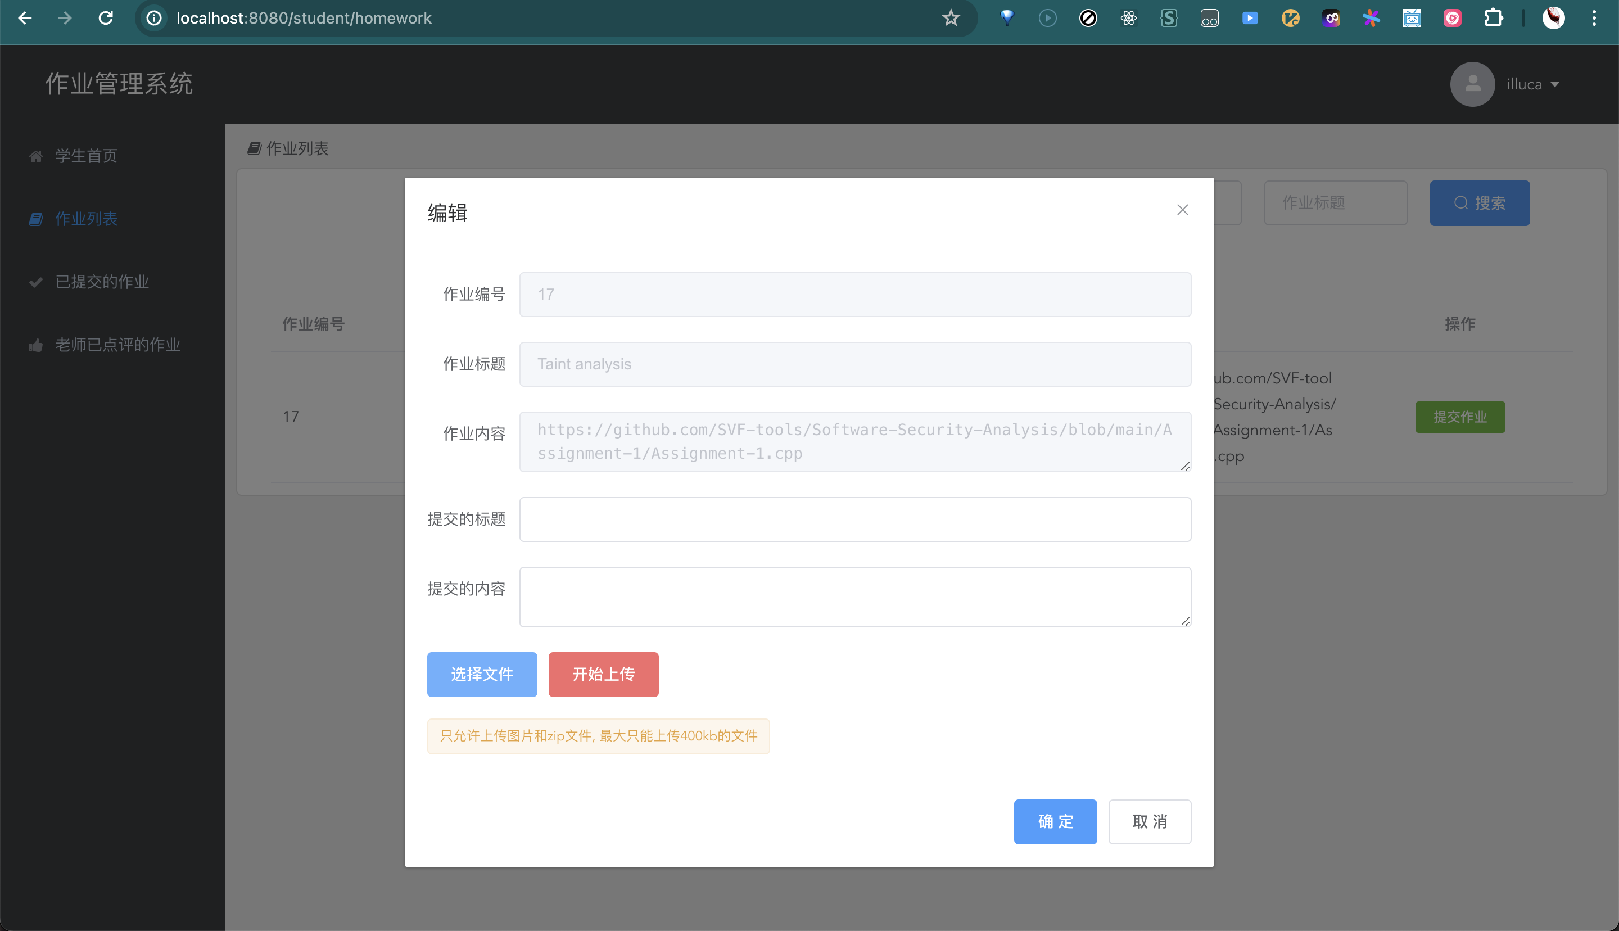
Task: Open the blue gem extension icon
Action: tap(1007, 18)
